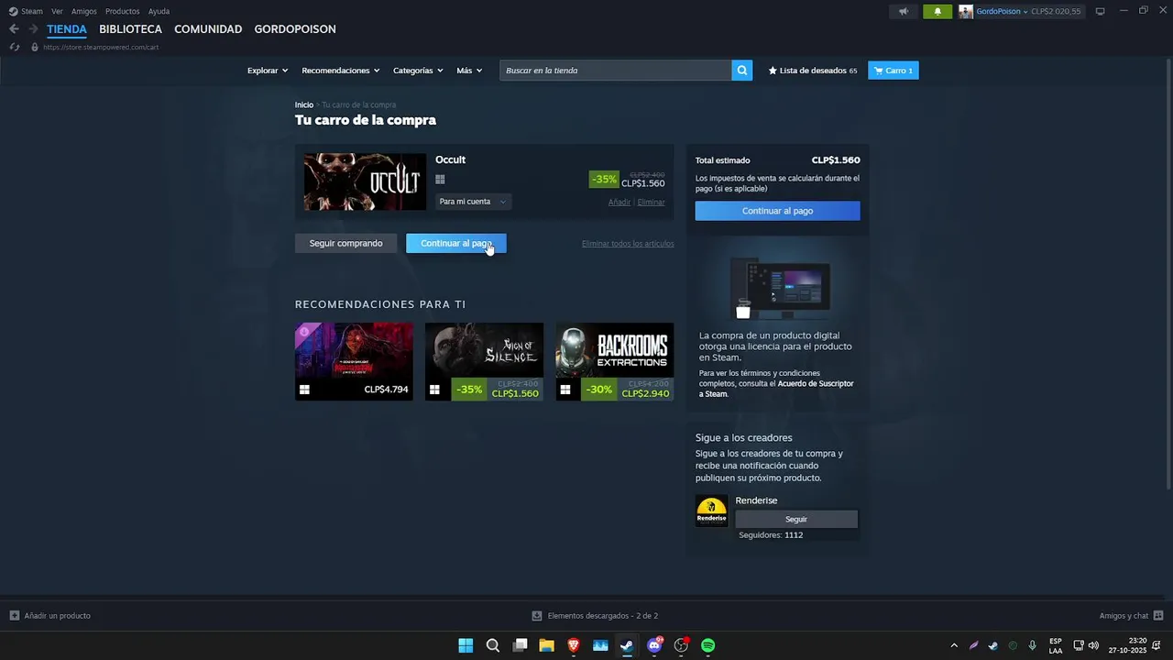Open Spotify from the taskbar
The image size is (1173, 660).
pos(707,645)
